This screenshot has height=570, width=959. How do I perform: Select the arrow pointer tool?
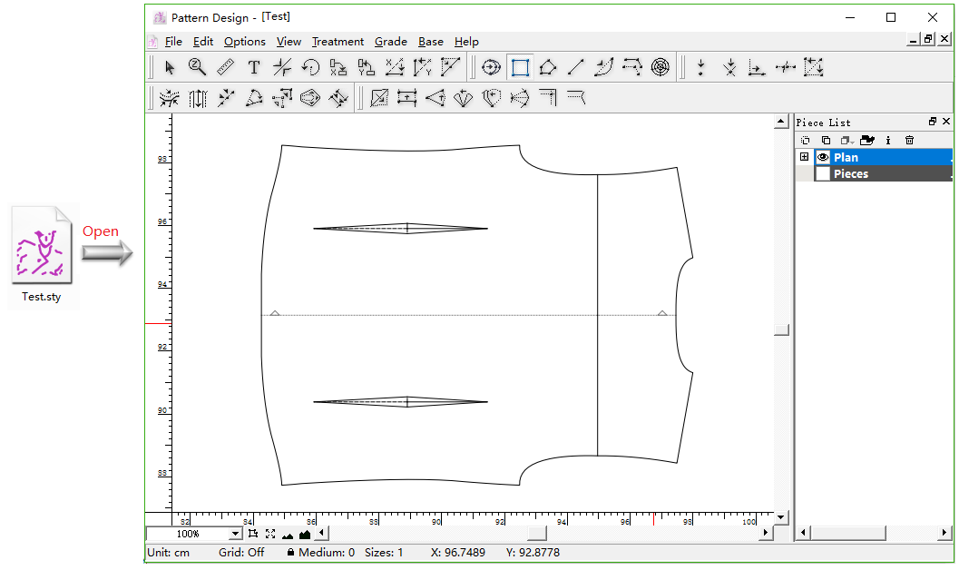coord(170,67)
